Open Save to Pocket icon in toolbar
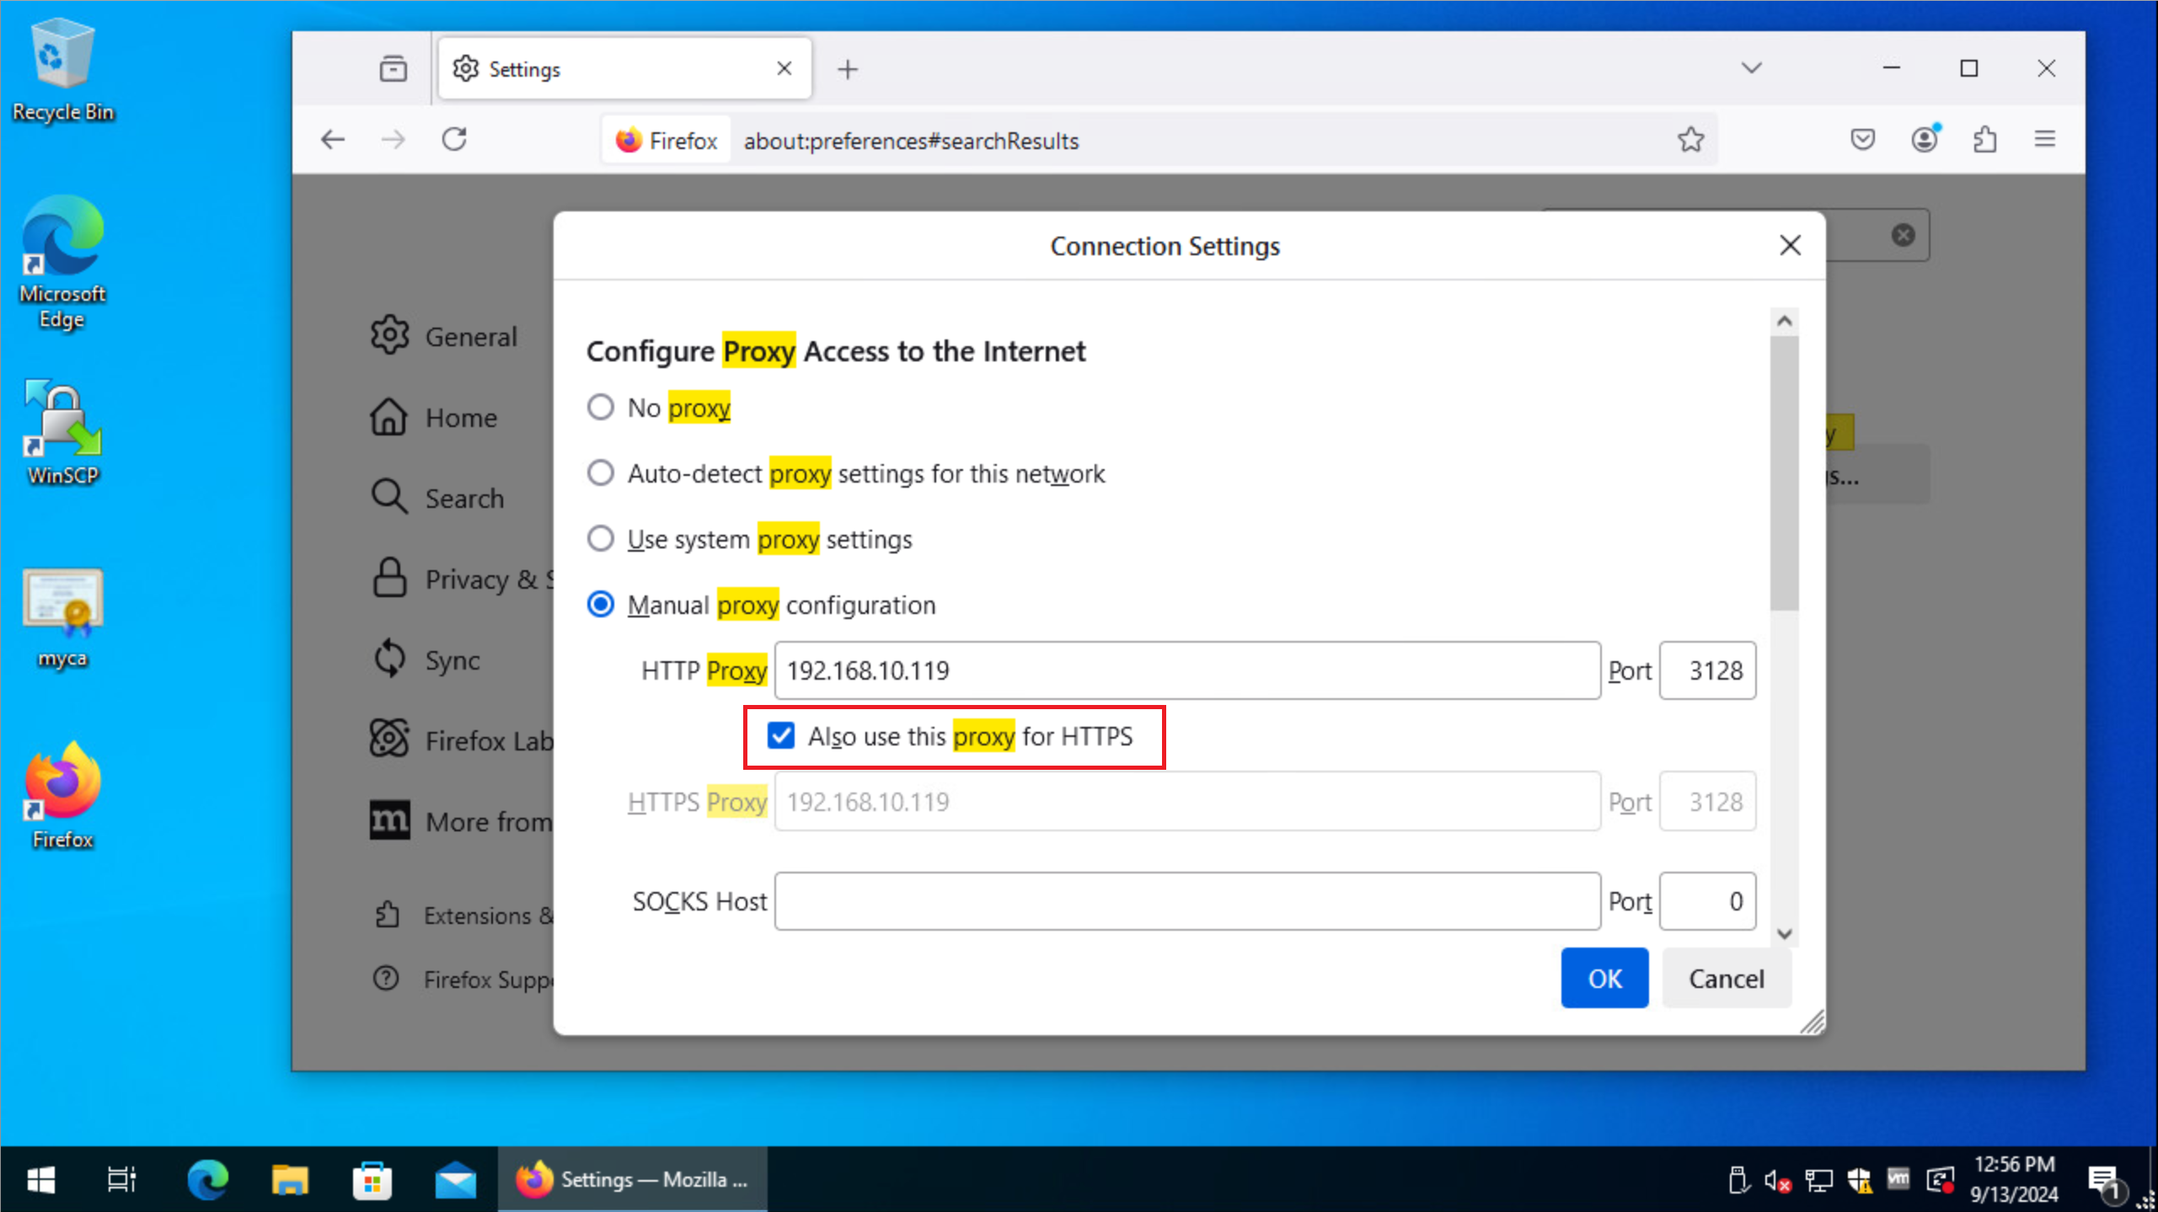Screen dimensions: 2158x1212 tap(1862, 140)
